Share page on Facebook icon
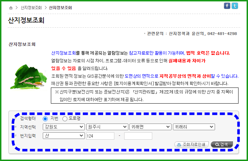 [x=227, y=6]
